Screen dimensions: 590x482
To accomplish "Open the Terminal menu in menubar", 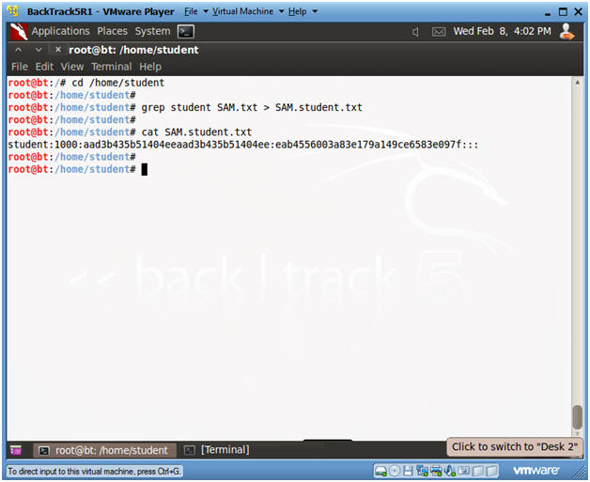I will tap(112, 67).
